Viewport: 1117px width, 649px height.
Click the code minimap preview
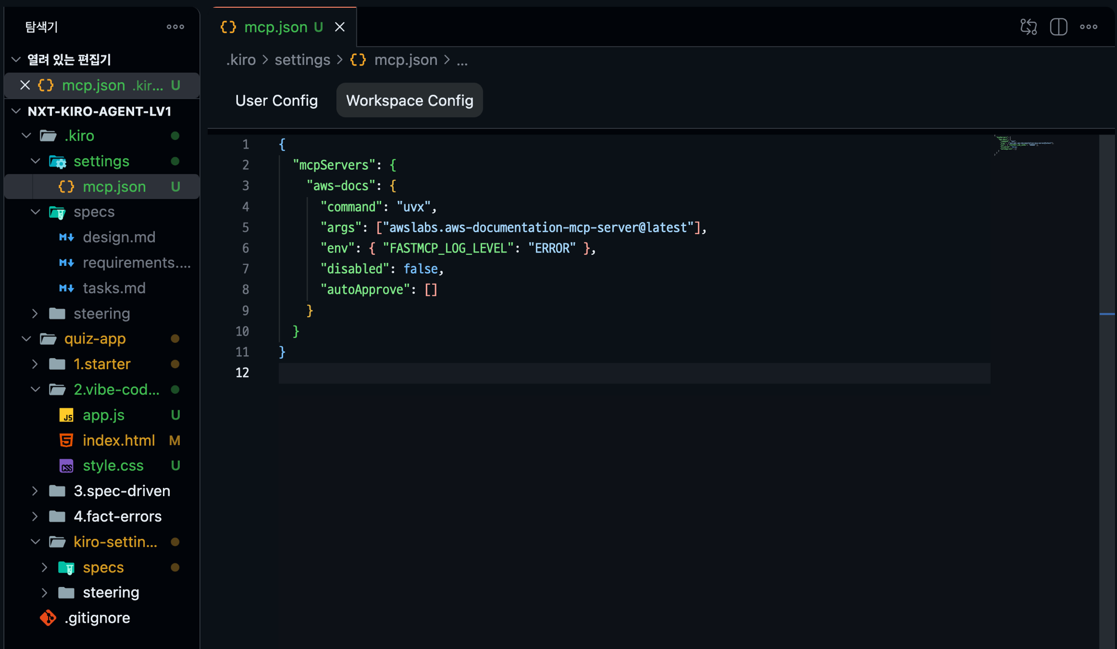[1023, 145]
